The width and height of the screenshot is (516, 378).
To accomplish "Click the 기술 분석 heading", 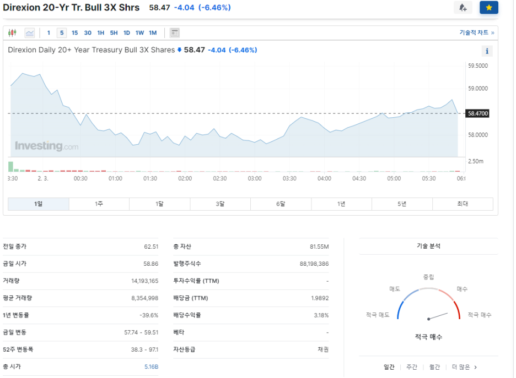I will (x=428, y=246).
